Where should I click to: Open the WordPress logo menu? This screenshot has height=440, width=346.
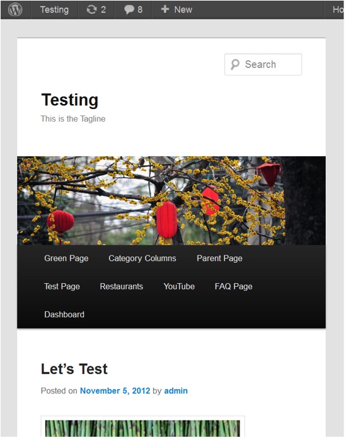point(15,9)
